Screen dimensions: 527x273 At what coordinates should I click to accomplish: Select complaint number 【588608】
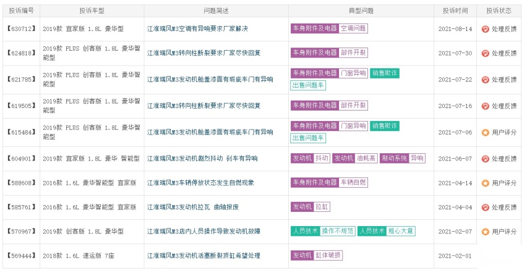point(22,183)
